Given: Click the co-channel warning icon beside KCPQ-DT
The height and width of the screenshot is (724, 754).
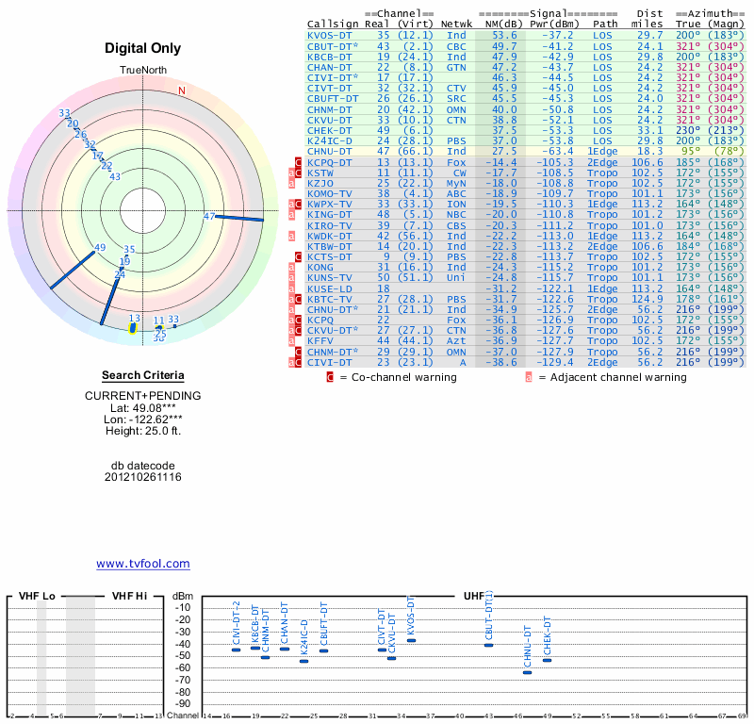Looking at the screenshot, I should (x=300, y=163).
